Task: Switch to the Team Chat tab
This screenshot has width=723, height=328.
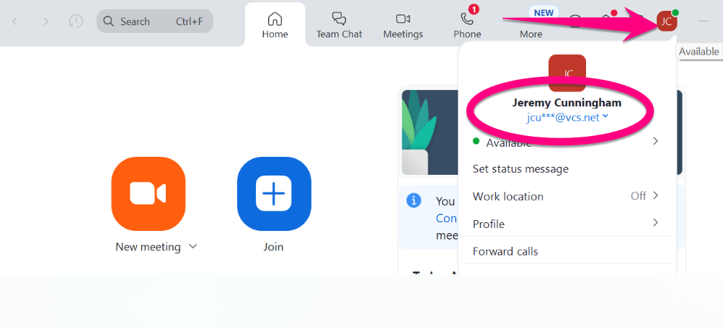Action: pos(339,24)
